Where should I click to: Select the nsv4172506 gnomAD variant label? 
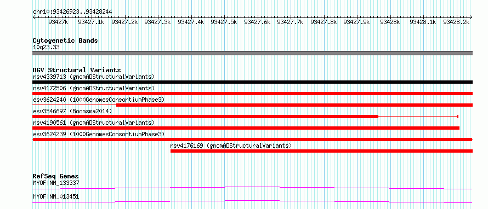(94, 88)
